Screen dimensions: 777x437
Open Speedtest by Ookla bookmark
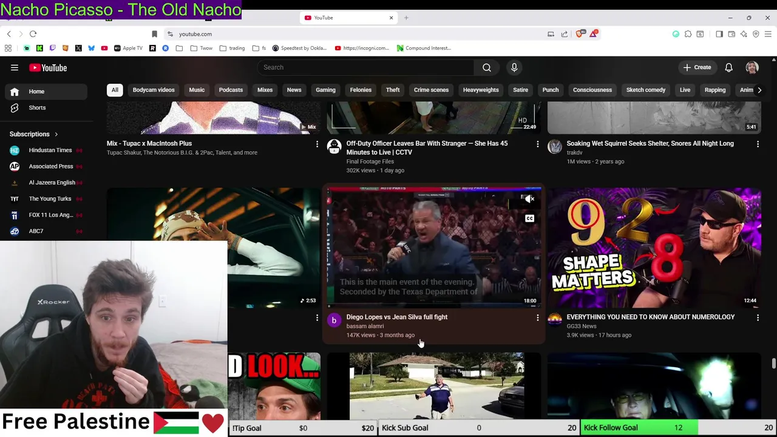click(300, 48)
